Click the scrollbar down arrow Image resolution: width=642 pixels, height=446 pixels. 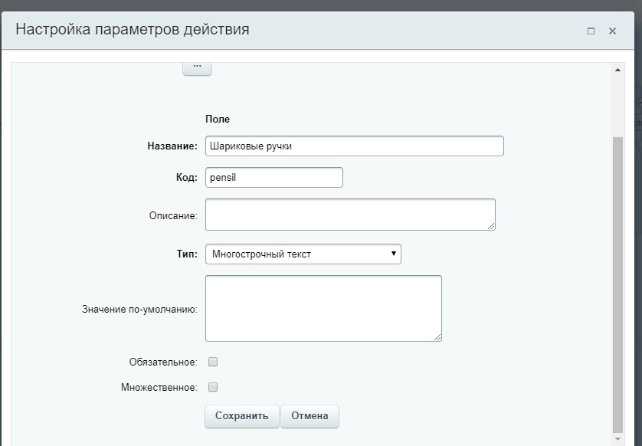[617, 440]
